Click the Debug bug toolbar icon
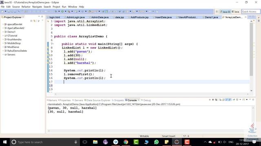This screenshot has width=261, height=146. 56,11
